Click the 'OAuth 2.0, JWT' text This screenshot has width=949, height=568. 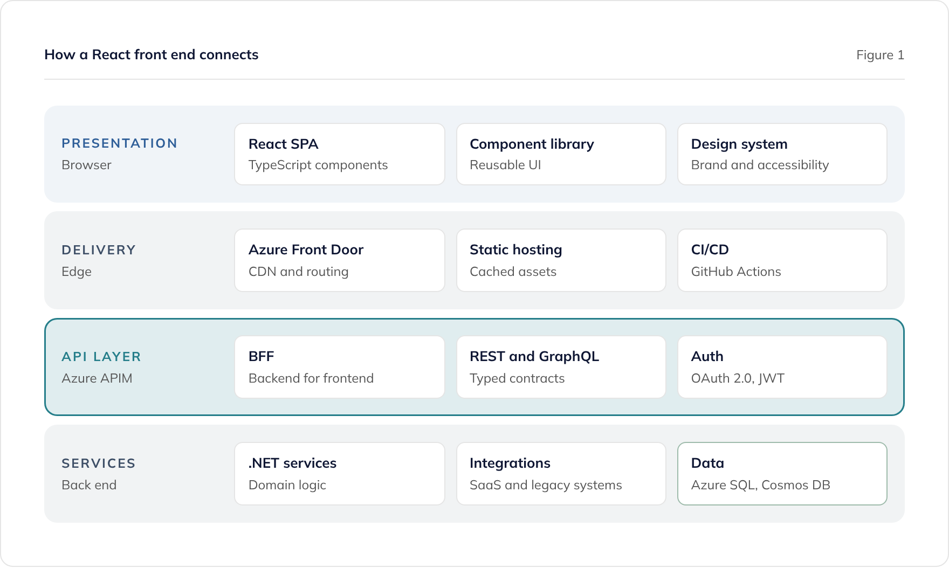[x=738, y=378]
